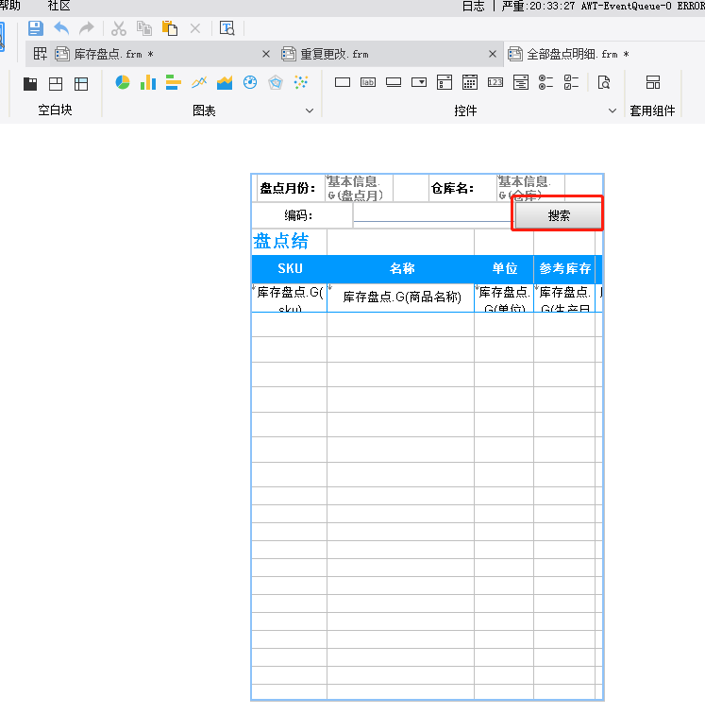Select the radio button group widget
The height and width of the screenshot is (714, 705).
[x=546, y=83]
